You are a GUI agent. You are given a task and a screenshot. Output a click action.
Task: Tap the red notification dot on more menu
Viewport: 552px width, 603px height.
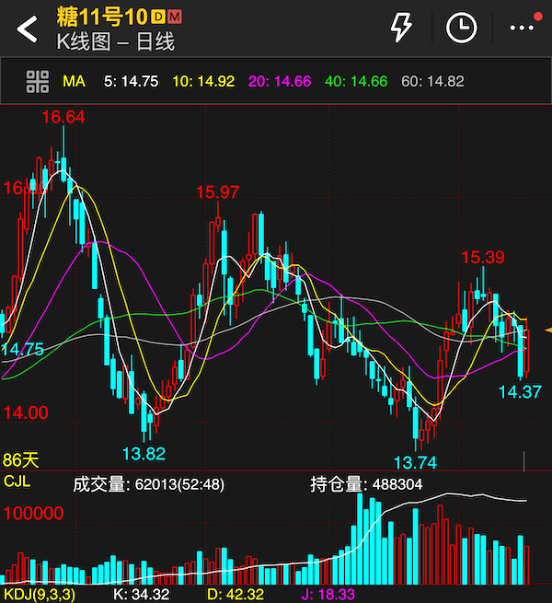pyautogui.click(x=538, y=17)
